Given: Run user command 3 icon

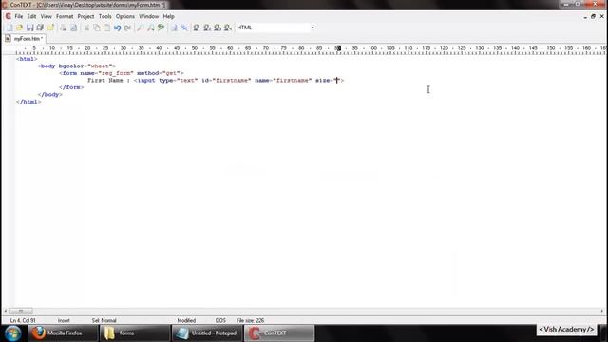Looking at the screenshot, I should coord(218,28).
